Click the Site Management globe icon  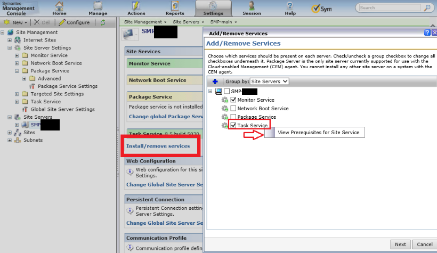coord(10,32)
